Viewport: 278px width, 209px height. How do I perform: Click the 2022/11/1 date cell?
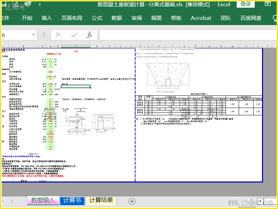tap(33, 154)
